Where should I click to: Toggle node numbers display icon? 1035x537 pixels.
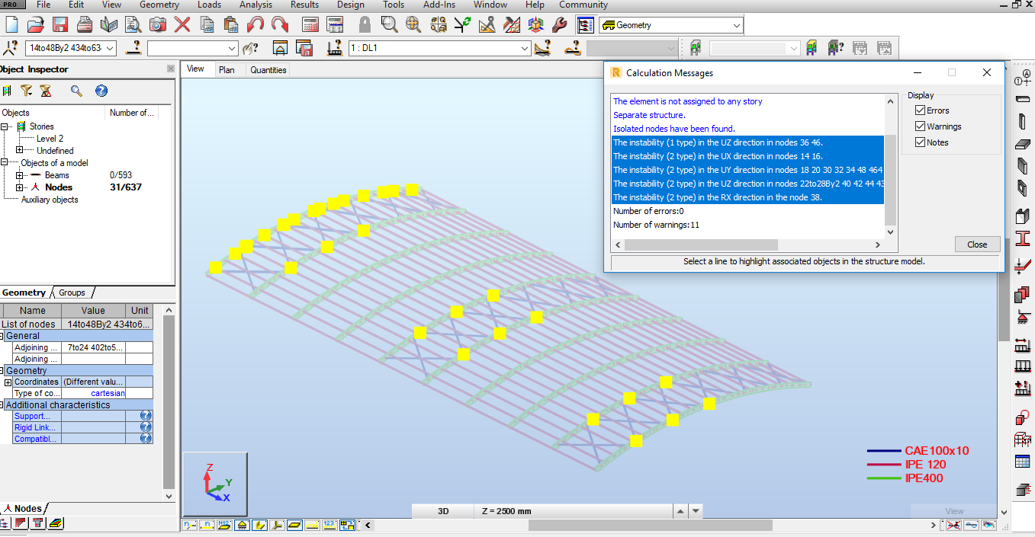[x=189, y=525]
